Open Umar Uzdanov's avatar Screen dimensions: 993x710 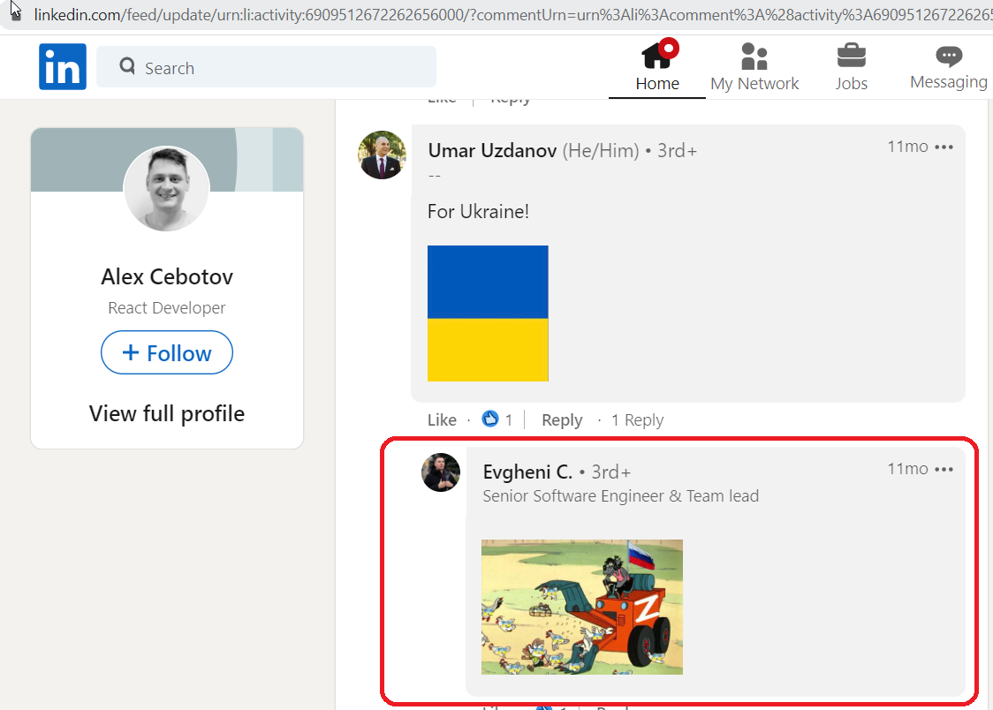pyautogui.click(x=382, y=155)
